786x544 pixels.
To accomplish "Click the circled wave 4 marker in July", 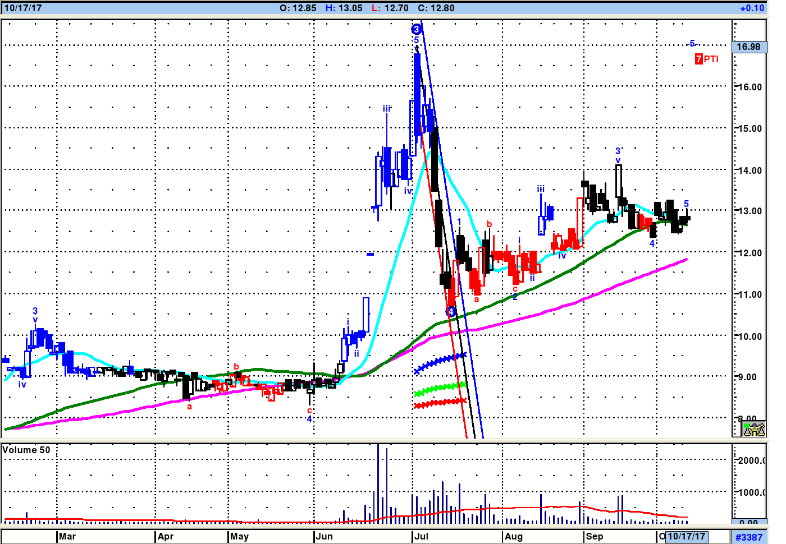I will click(451, 312).
